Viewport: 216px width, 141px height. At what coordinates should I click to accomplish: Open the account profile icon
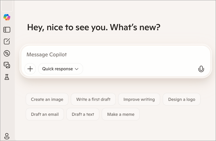click(7, 136)
